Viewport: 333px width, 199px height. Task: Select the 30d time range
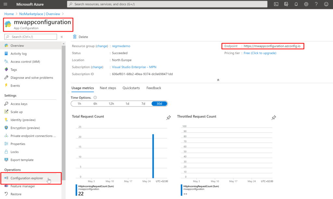click(159, 104)
